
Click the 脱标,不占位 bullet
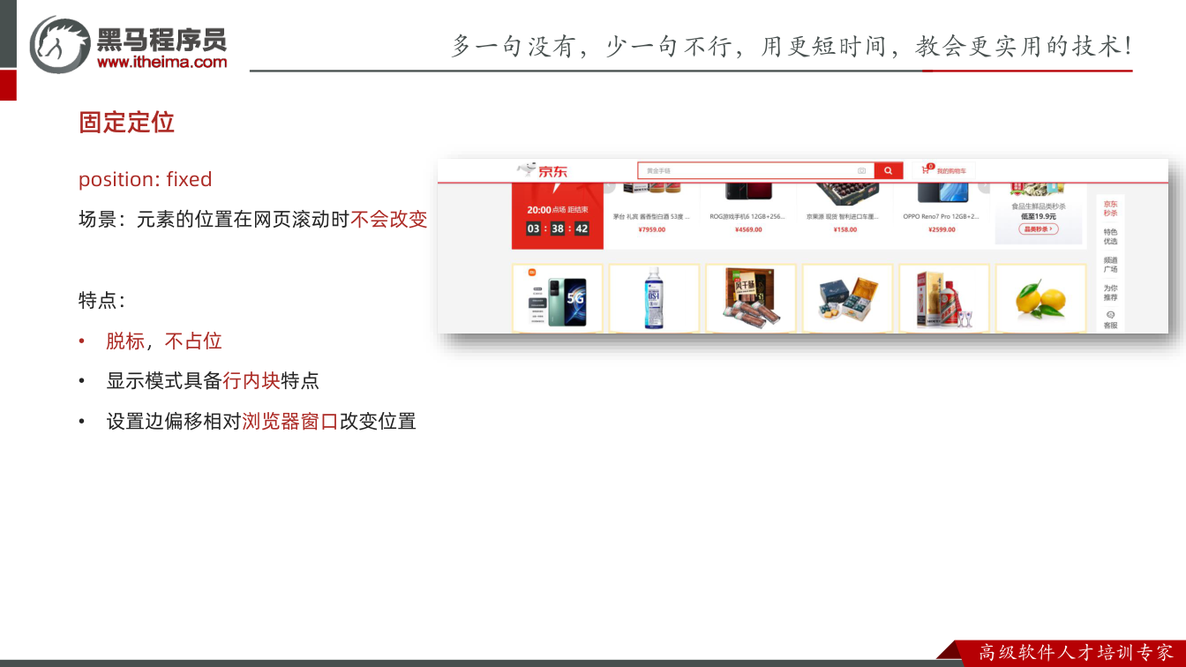point(164,341)
